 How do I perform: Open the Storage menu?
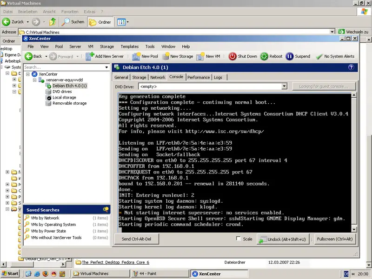click(x=107, y=46)
